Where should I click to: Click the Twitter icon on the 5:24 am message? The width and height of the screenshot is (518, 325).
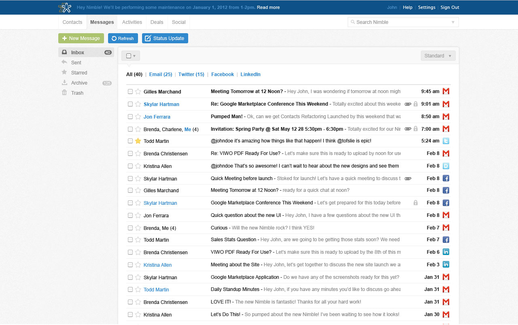446,141
